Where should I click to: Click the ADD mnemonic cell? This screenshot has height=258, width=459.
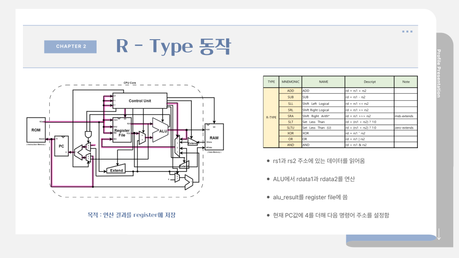click(x=290, y=91)
